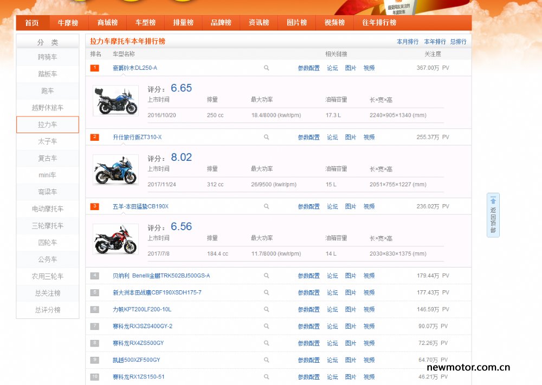This screenshot has width=542, height=385.
Task: Open 五羊-本田猛鸷CB190X model link
Action: coord(141,206)
